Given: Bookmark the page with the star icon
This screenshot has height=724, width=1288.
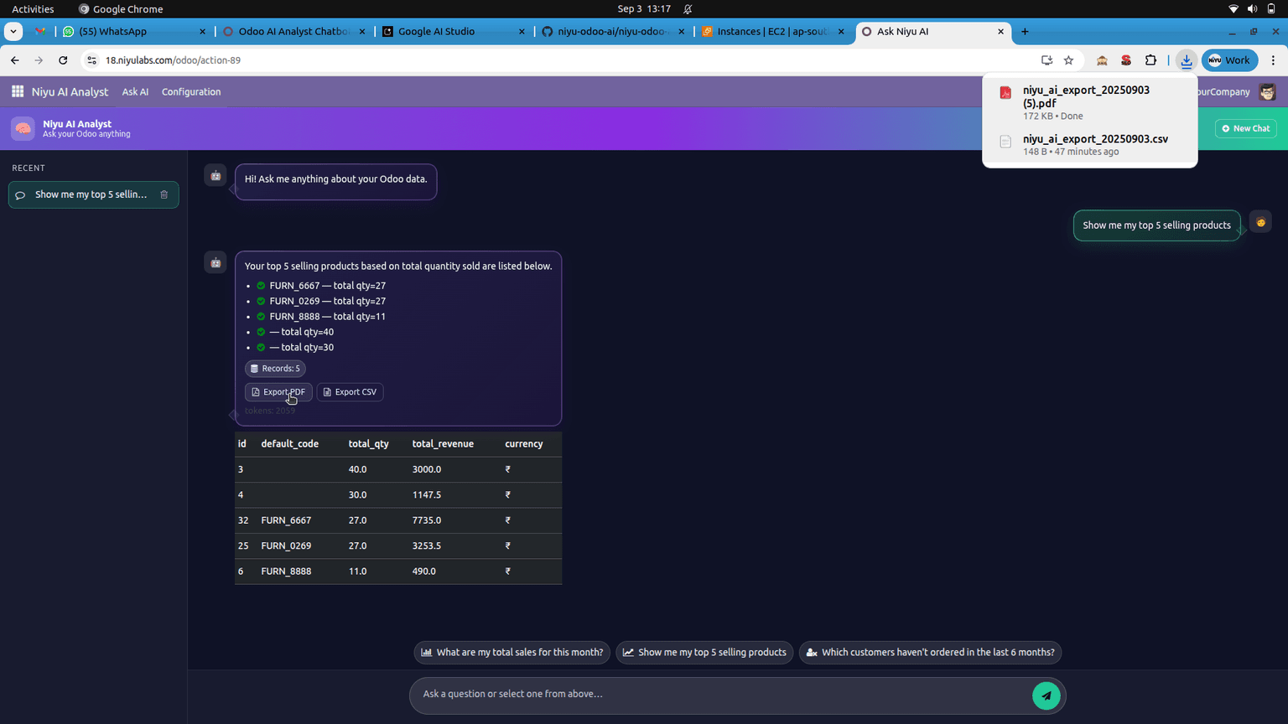Looking at the screenshot, I should tap(1068, 60).
